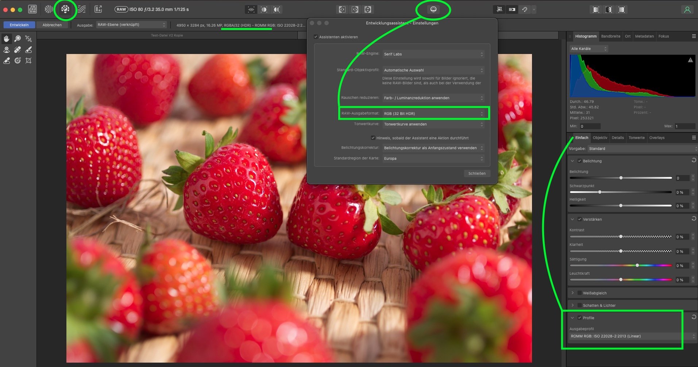
Task: Switch to the Overlays tab
Action: pyautogui.click(x=657, y=138)
